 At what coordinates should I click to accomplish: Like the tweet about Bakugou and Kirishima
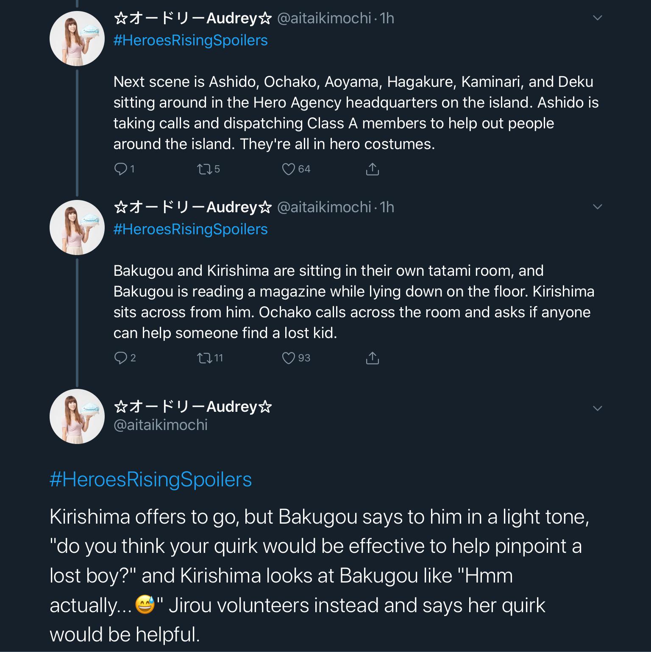pyautogui.click(x=289, y=358)
